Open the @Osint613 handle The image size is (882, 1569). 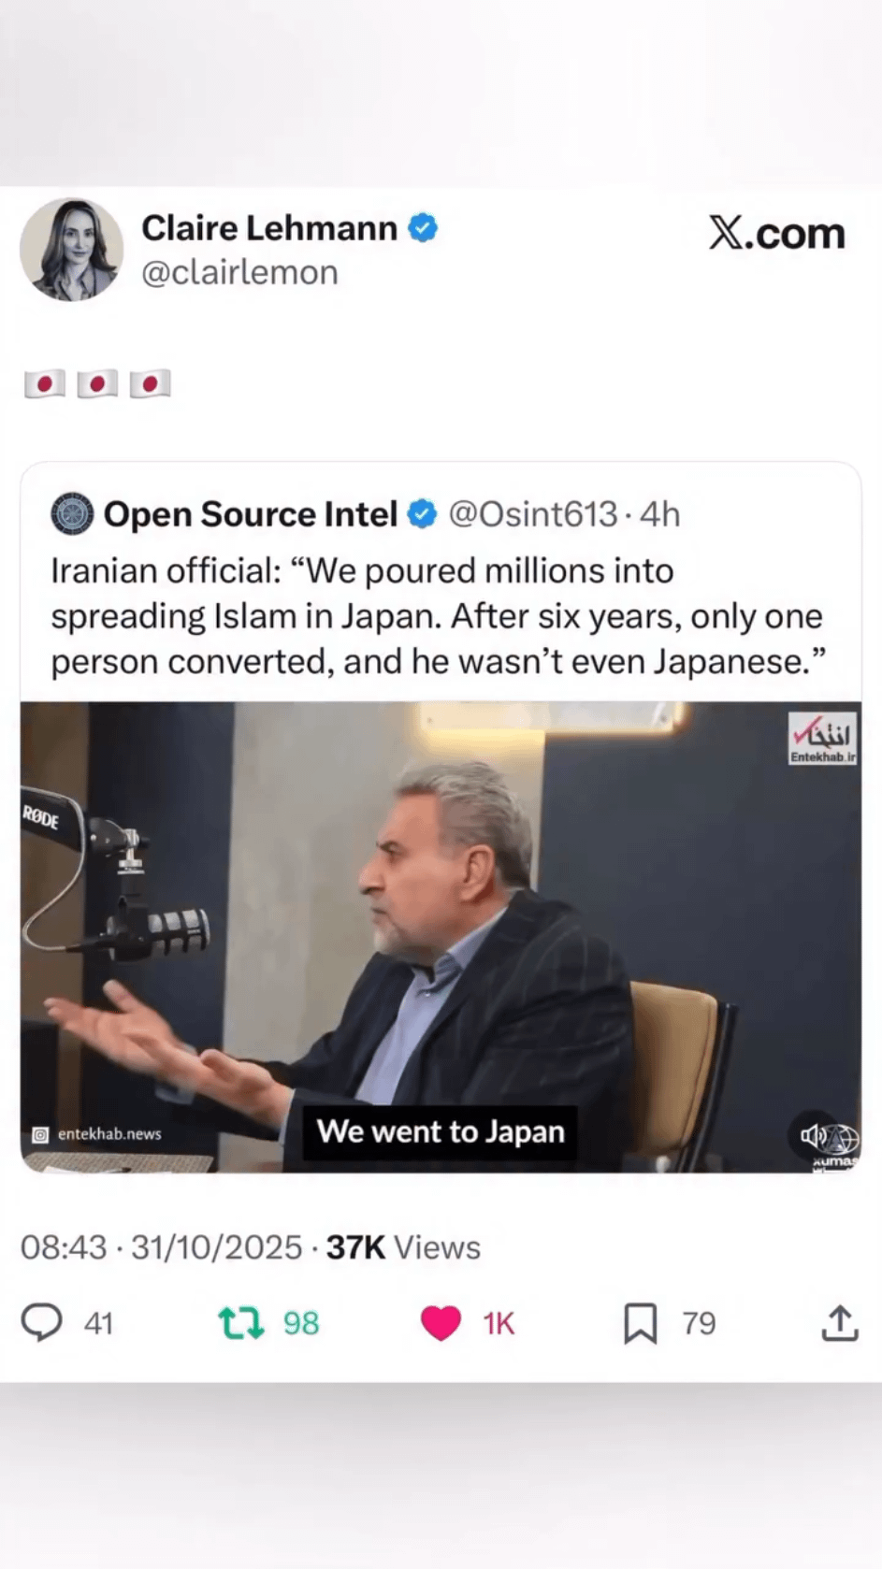tap(533, 514)
